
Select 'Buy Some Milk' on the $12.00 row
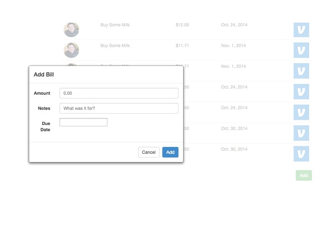[115, 25]
